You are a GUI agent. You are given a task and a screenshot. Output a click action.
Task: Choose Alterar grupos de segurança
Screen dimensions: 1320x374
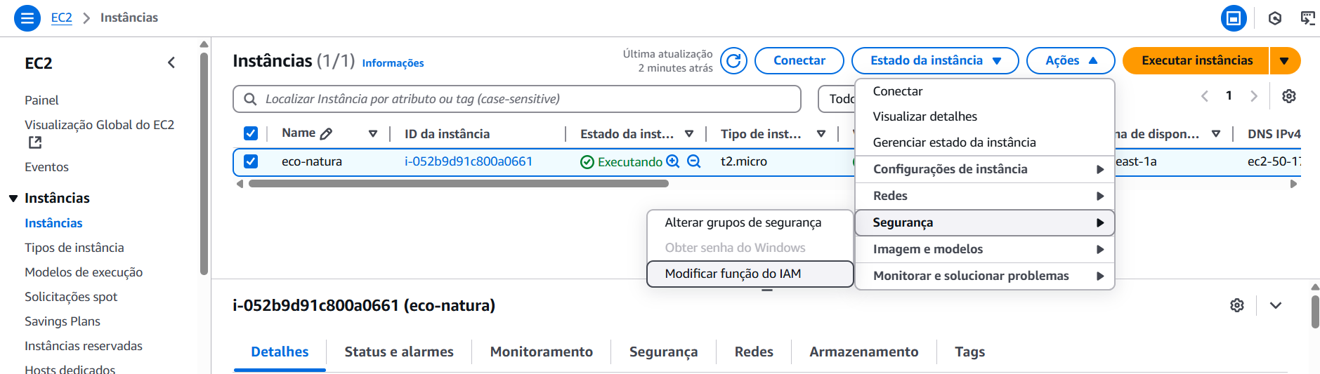tap(743, 222)
